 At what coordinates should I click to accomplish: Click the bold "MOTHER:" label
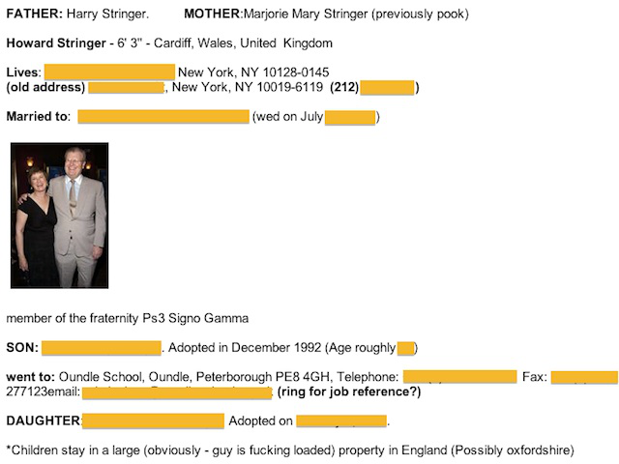pos(214,14)
